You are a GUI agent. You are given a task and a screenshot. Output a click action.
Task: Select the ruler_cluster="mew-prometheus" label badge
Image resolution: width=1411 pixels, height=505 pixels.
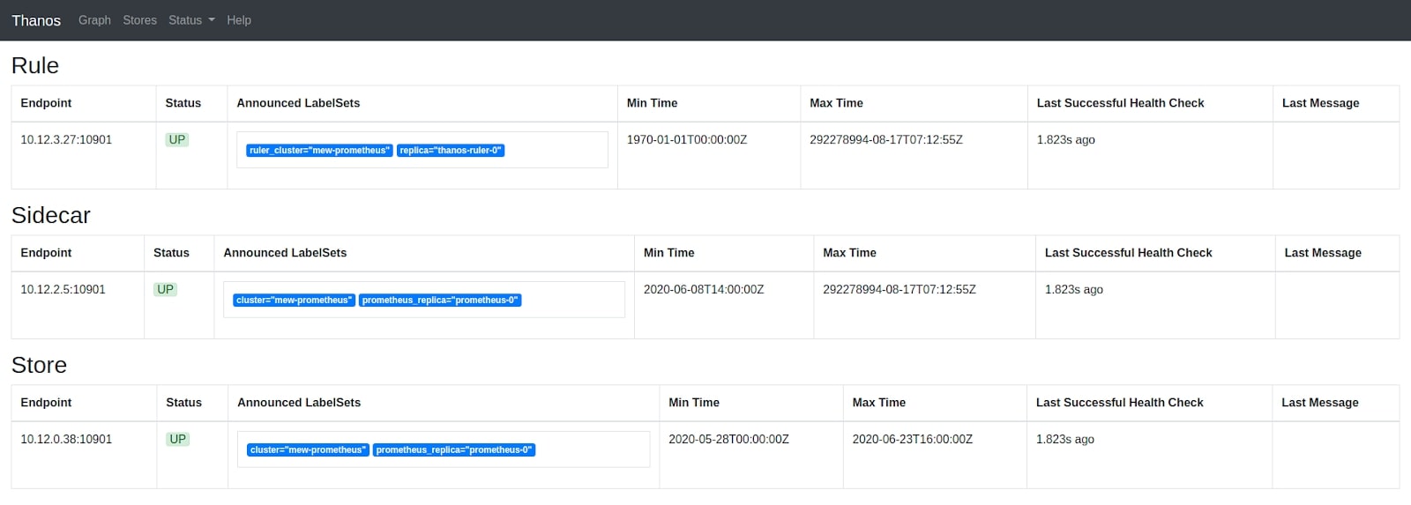tap(319, 151)
